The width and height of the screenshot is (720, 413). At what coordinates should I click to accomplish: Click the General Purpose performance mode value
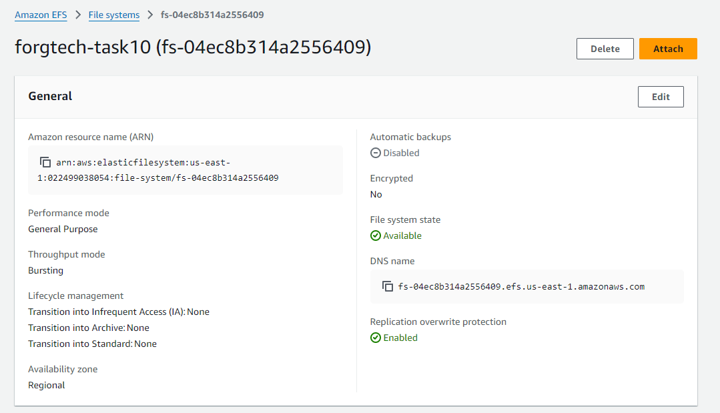63,229
